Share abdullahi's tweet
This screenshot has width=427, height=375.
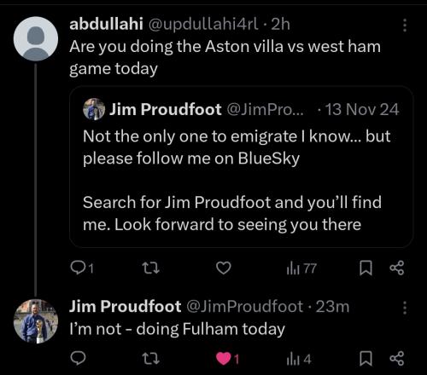pyautogui.click(x=397, y=268)
